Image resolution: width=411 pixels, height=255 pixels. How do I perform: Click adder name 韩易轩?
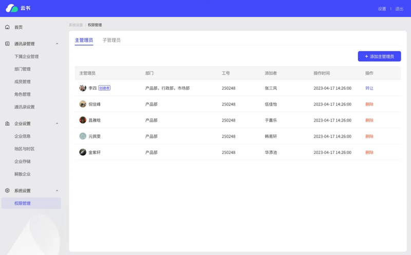pos(271,136)
